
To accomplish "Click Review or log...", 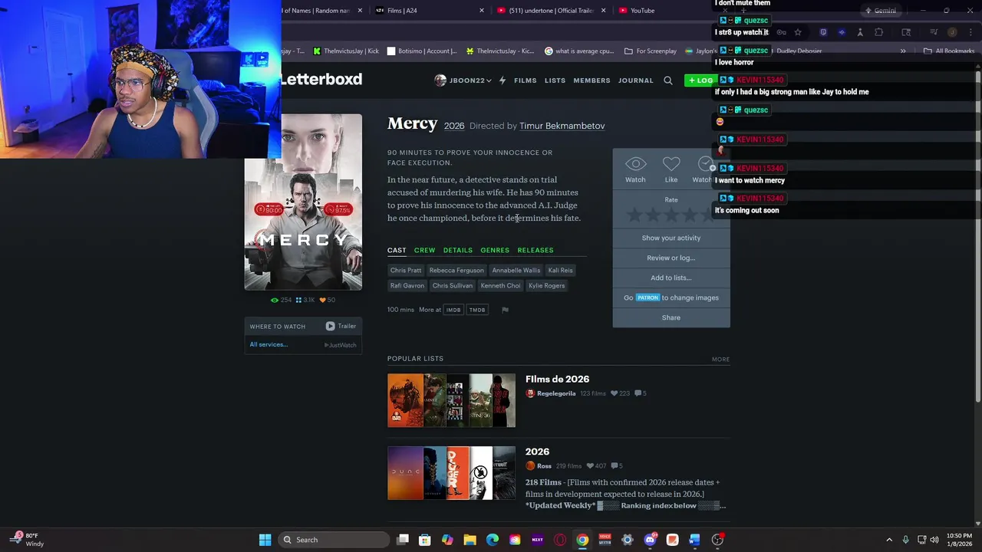I will click(671, 258).
